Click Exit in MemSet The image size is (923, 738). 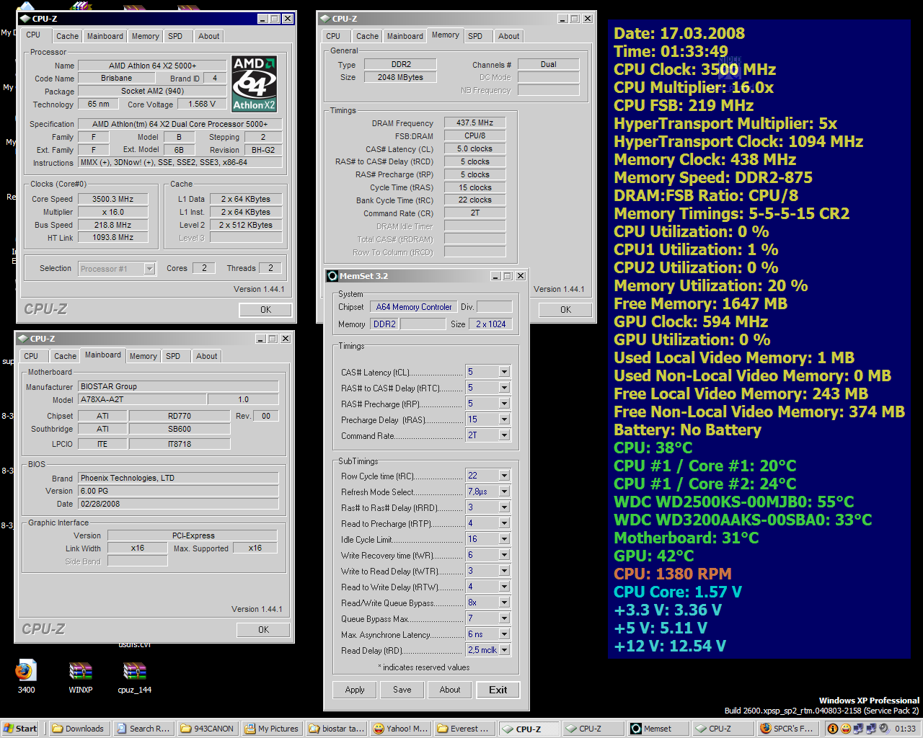coord(498,690)
